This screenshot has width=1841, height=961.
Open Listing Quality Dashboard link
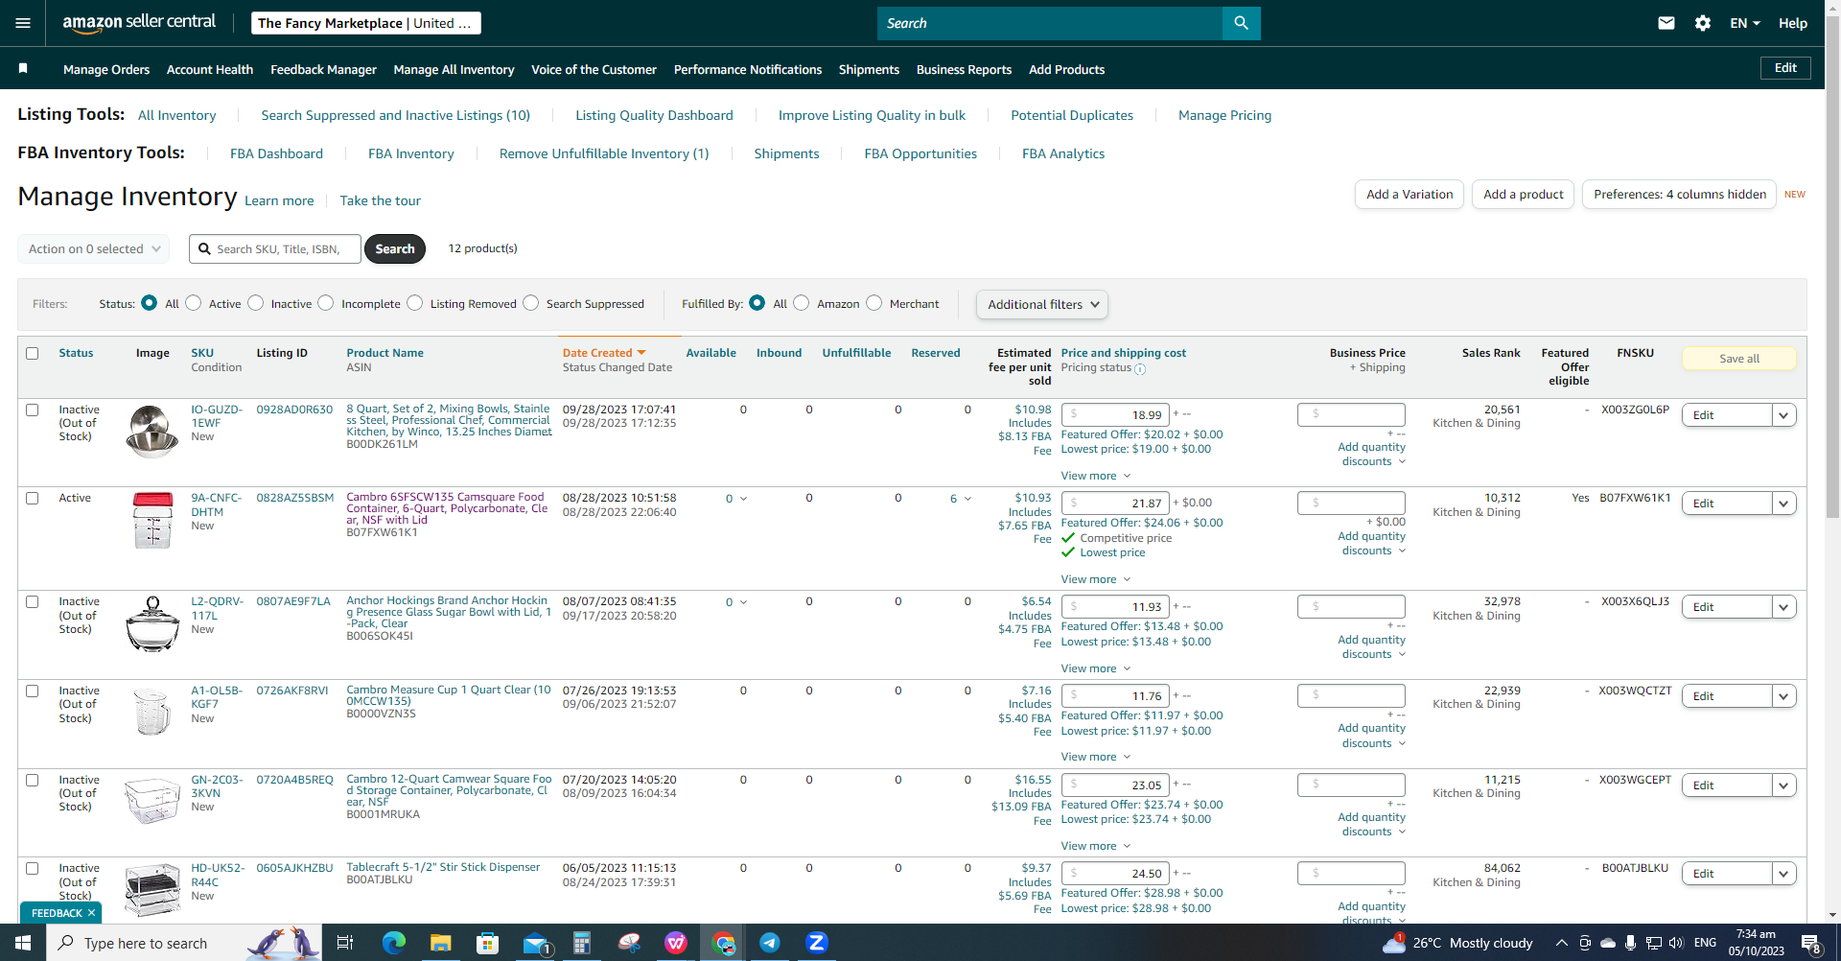click(654, 115)
